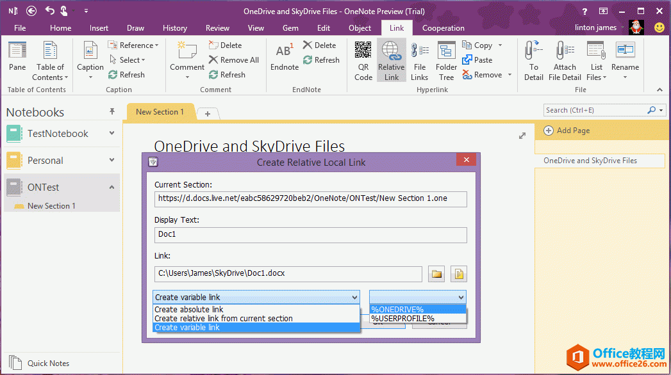Collapse the ONTest notebook

tap(112, 187)
